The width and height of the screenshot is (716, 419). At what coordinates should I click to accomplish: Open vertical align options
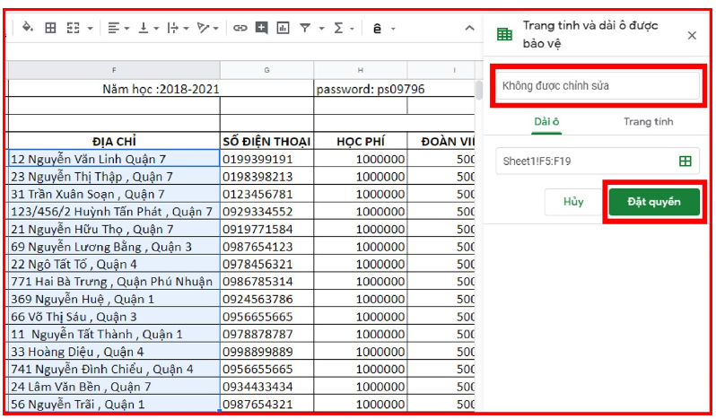pyautogui.click(x=147, y=29)
